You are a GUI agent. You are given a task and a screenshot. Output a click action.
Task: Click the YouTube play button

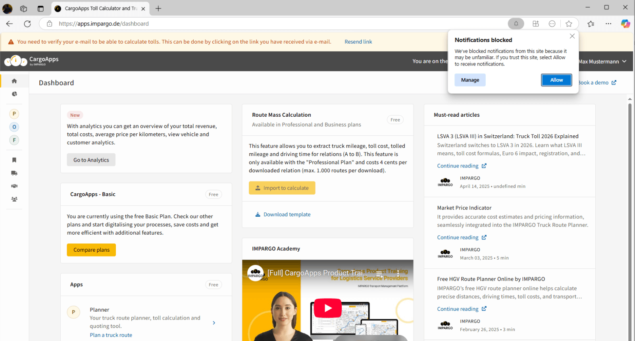click(x=328, y=308)
